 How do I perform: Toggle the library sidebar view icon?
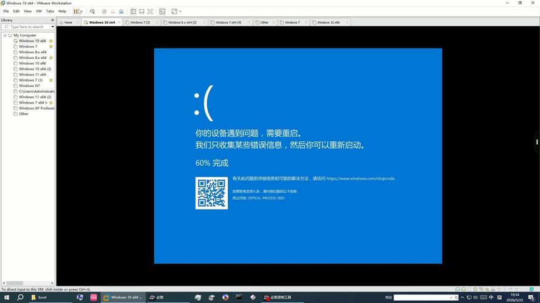133,12
